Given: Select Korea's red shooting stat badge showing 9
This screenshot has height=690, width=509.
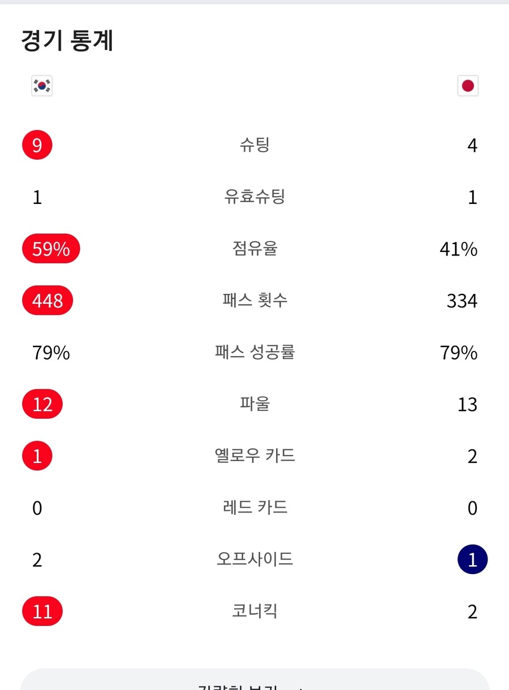Looking at the screenshot, I should click(x=37, y=145).
